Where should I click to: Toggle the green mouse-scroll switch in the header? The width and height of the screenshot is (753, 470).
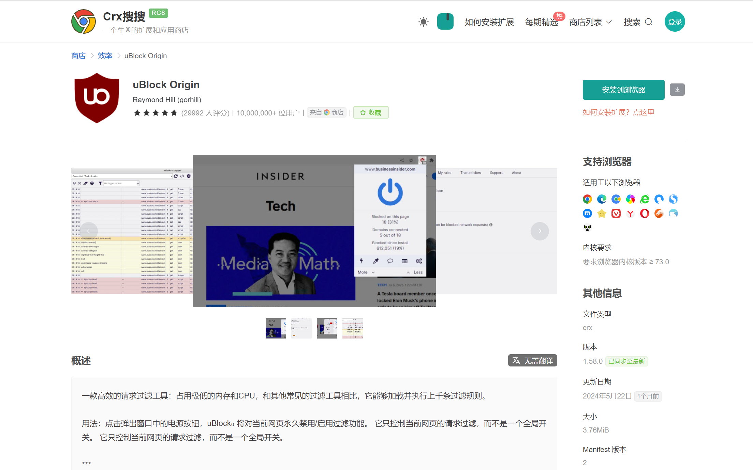pos(445,21)
